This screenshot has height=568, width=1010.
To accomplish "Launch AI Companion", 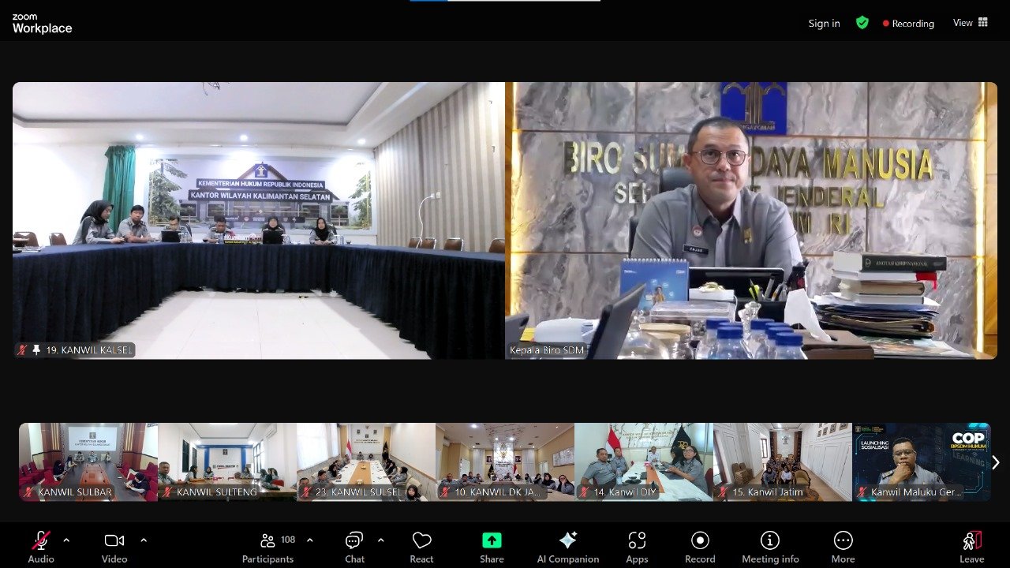I will 567,546.
